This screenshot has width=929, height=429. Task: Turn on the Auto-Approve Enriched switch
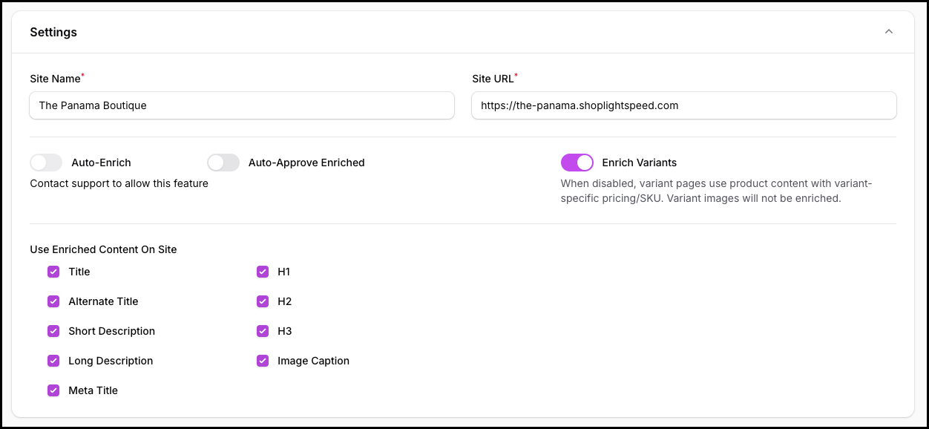click(x=223, y=163)
